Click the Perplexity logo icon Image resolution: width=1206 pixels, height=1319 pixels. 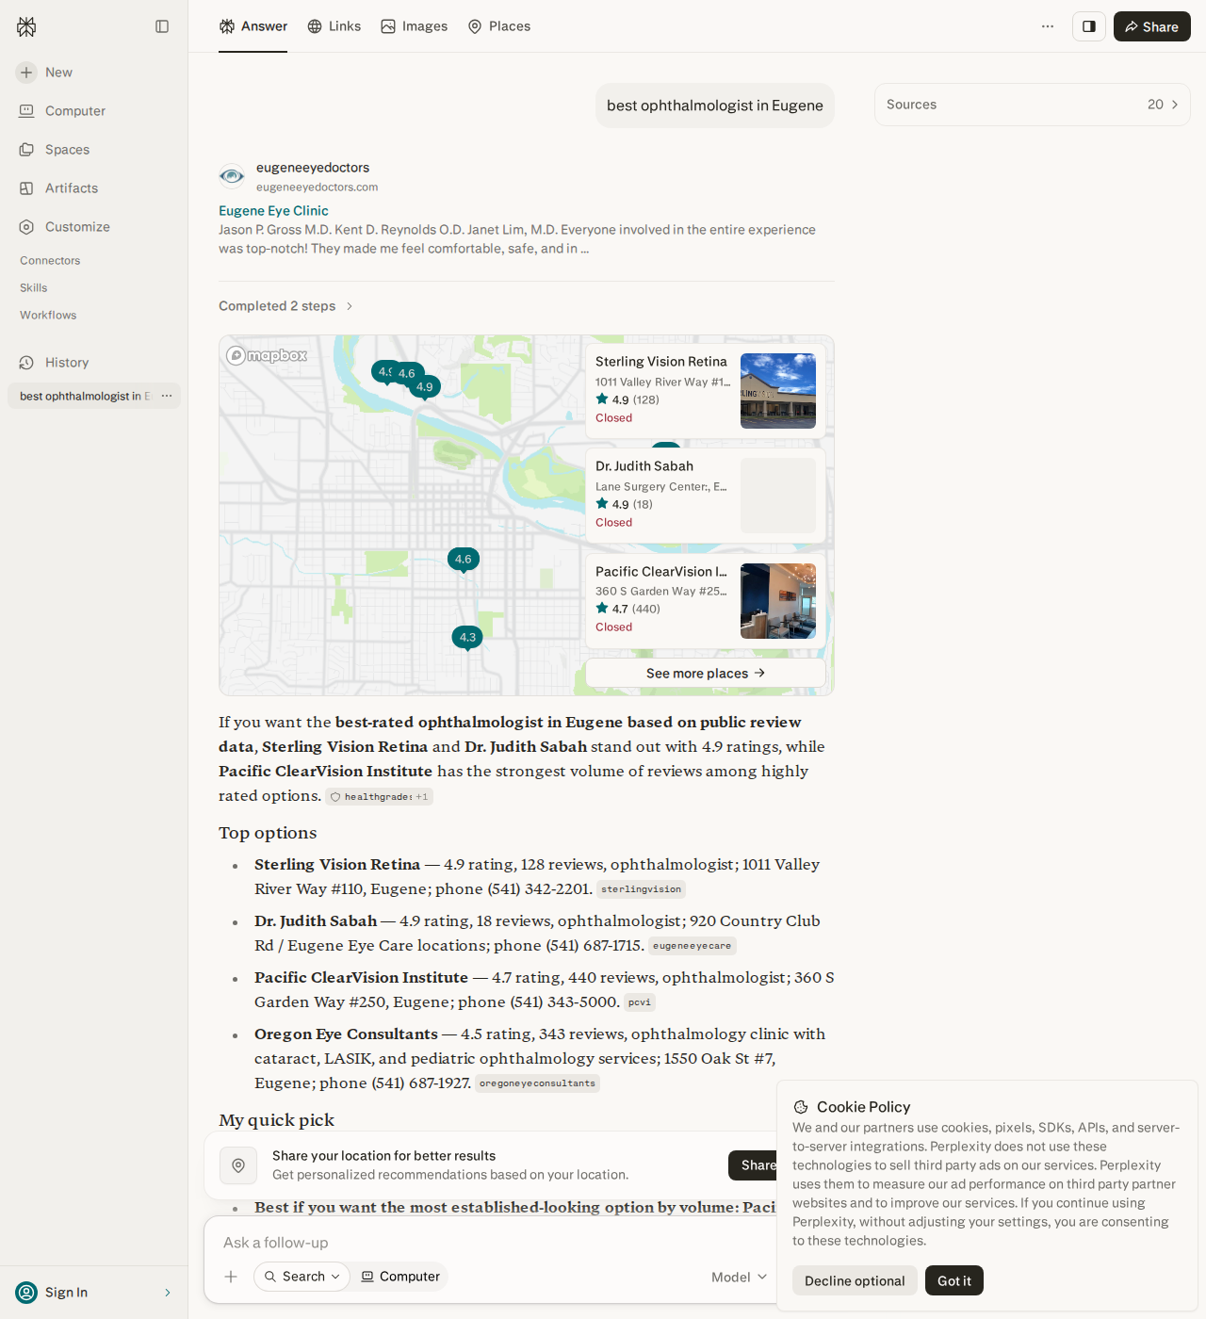point(26,26)
